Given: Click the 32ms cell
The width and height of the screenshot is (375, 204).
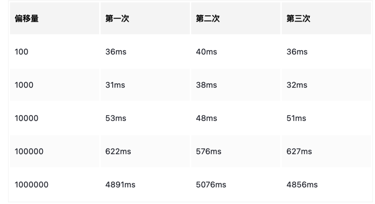Looking at the screenshot, I should tap(326, 85).
